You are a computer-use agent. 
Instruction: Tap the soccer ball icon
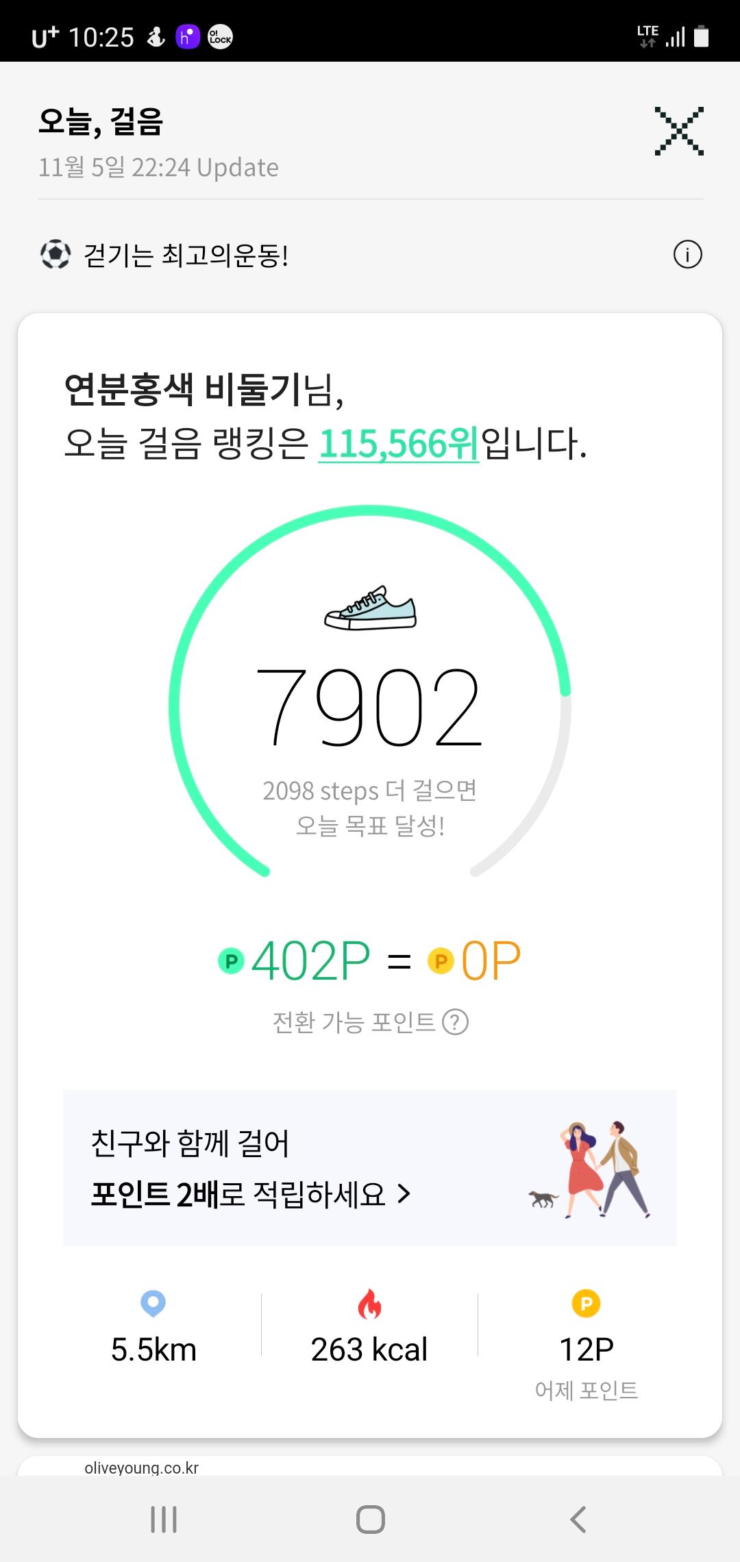click(56, 255)
